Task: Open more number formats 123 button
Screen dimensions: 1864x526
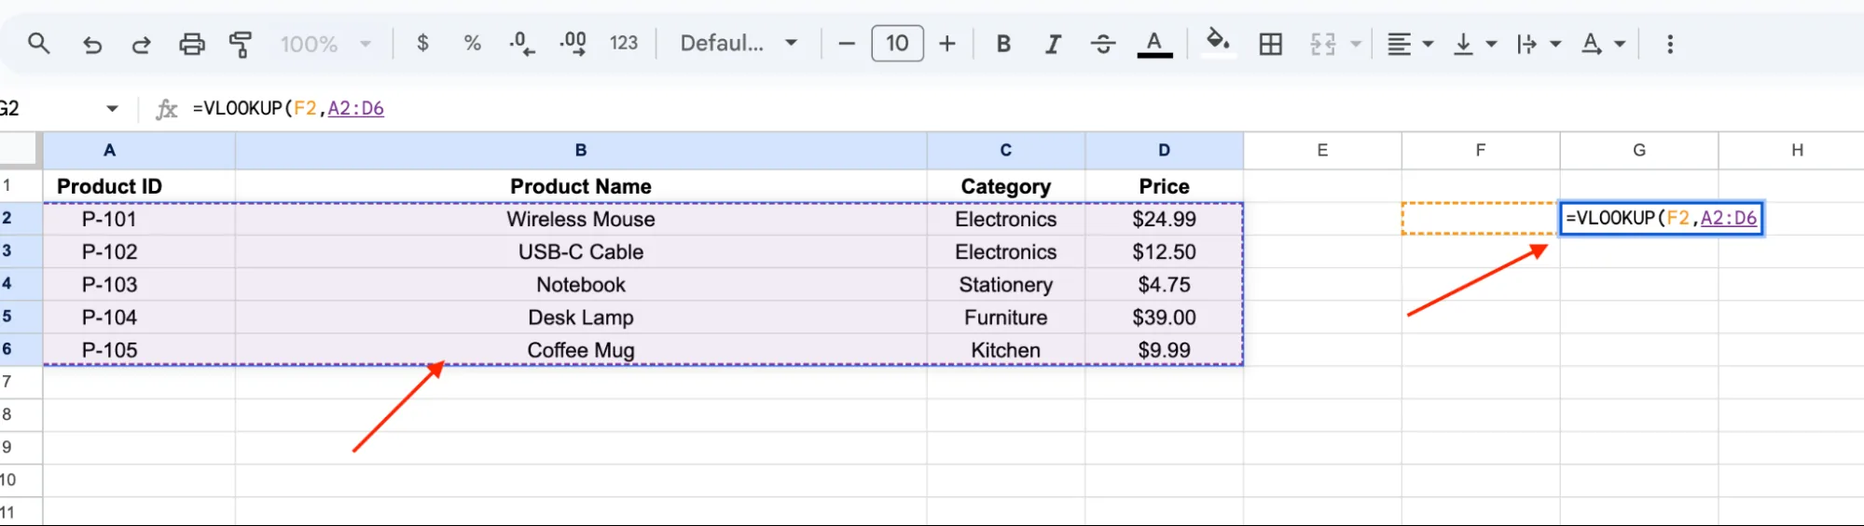Action: 624,43
